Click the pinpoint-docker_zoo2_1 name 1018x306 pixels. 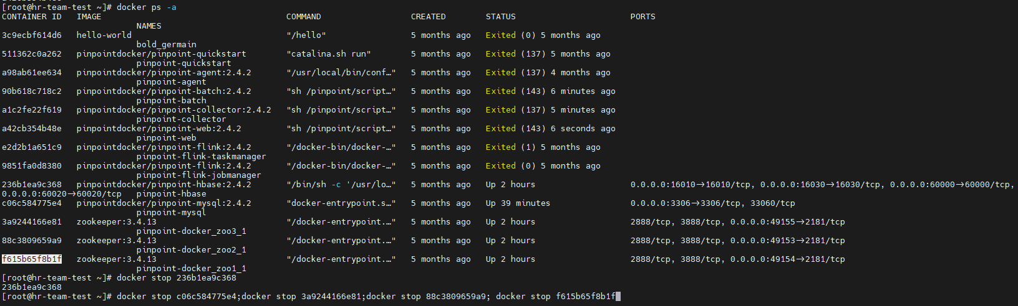tap(191, 250)
